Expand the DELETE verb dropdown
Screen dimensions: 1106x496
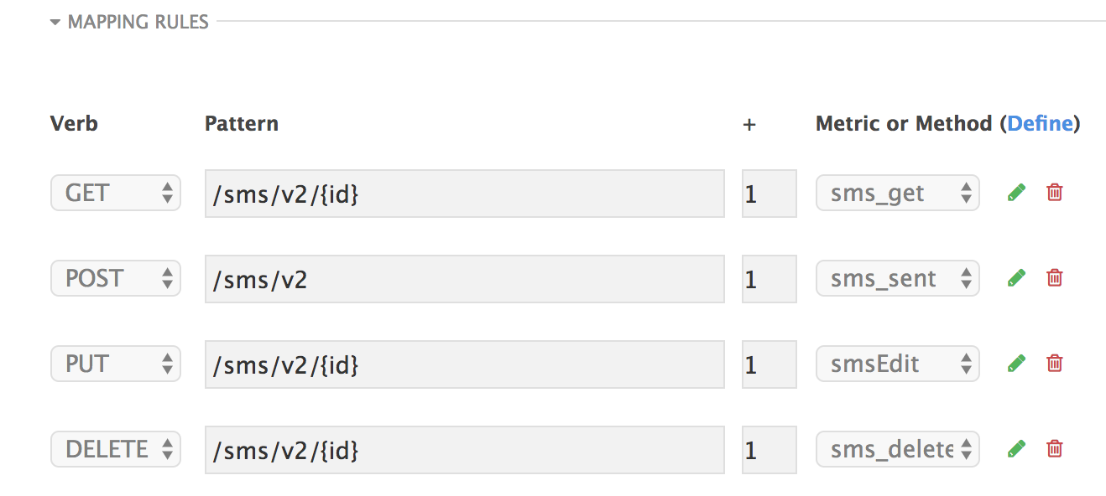pyautogui.click(x=116, y=450)
